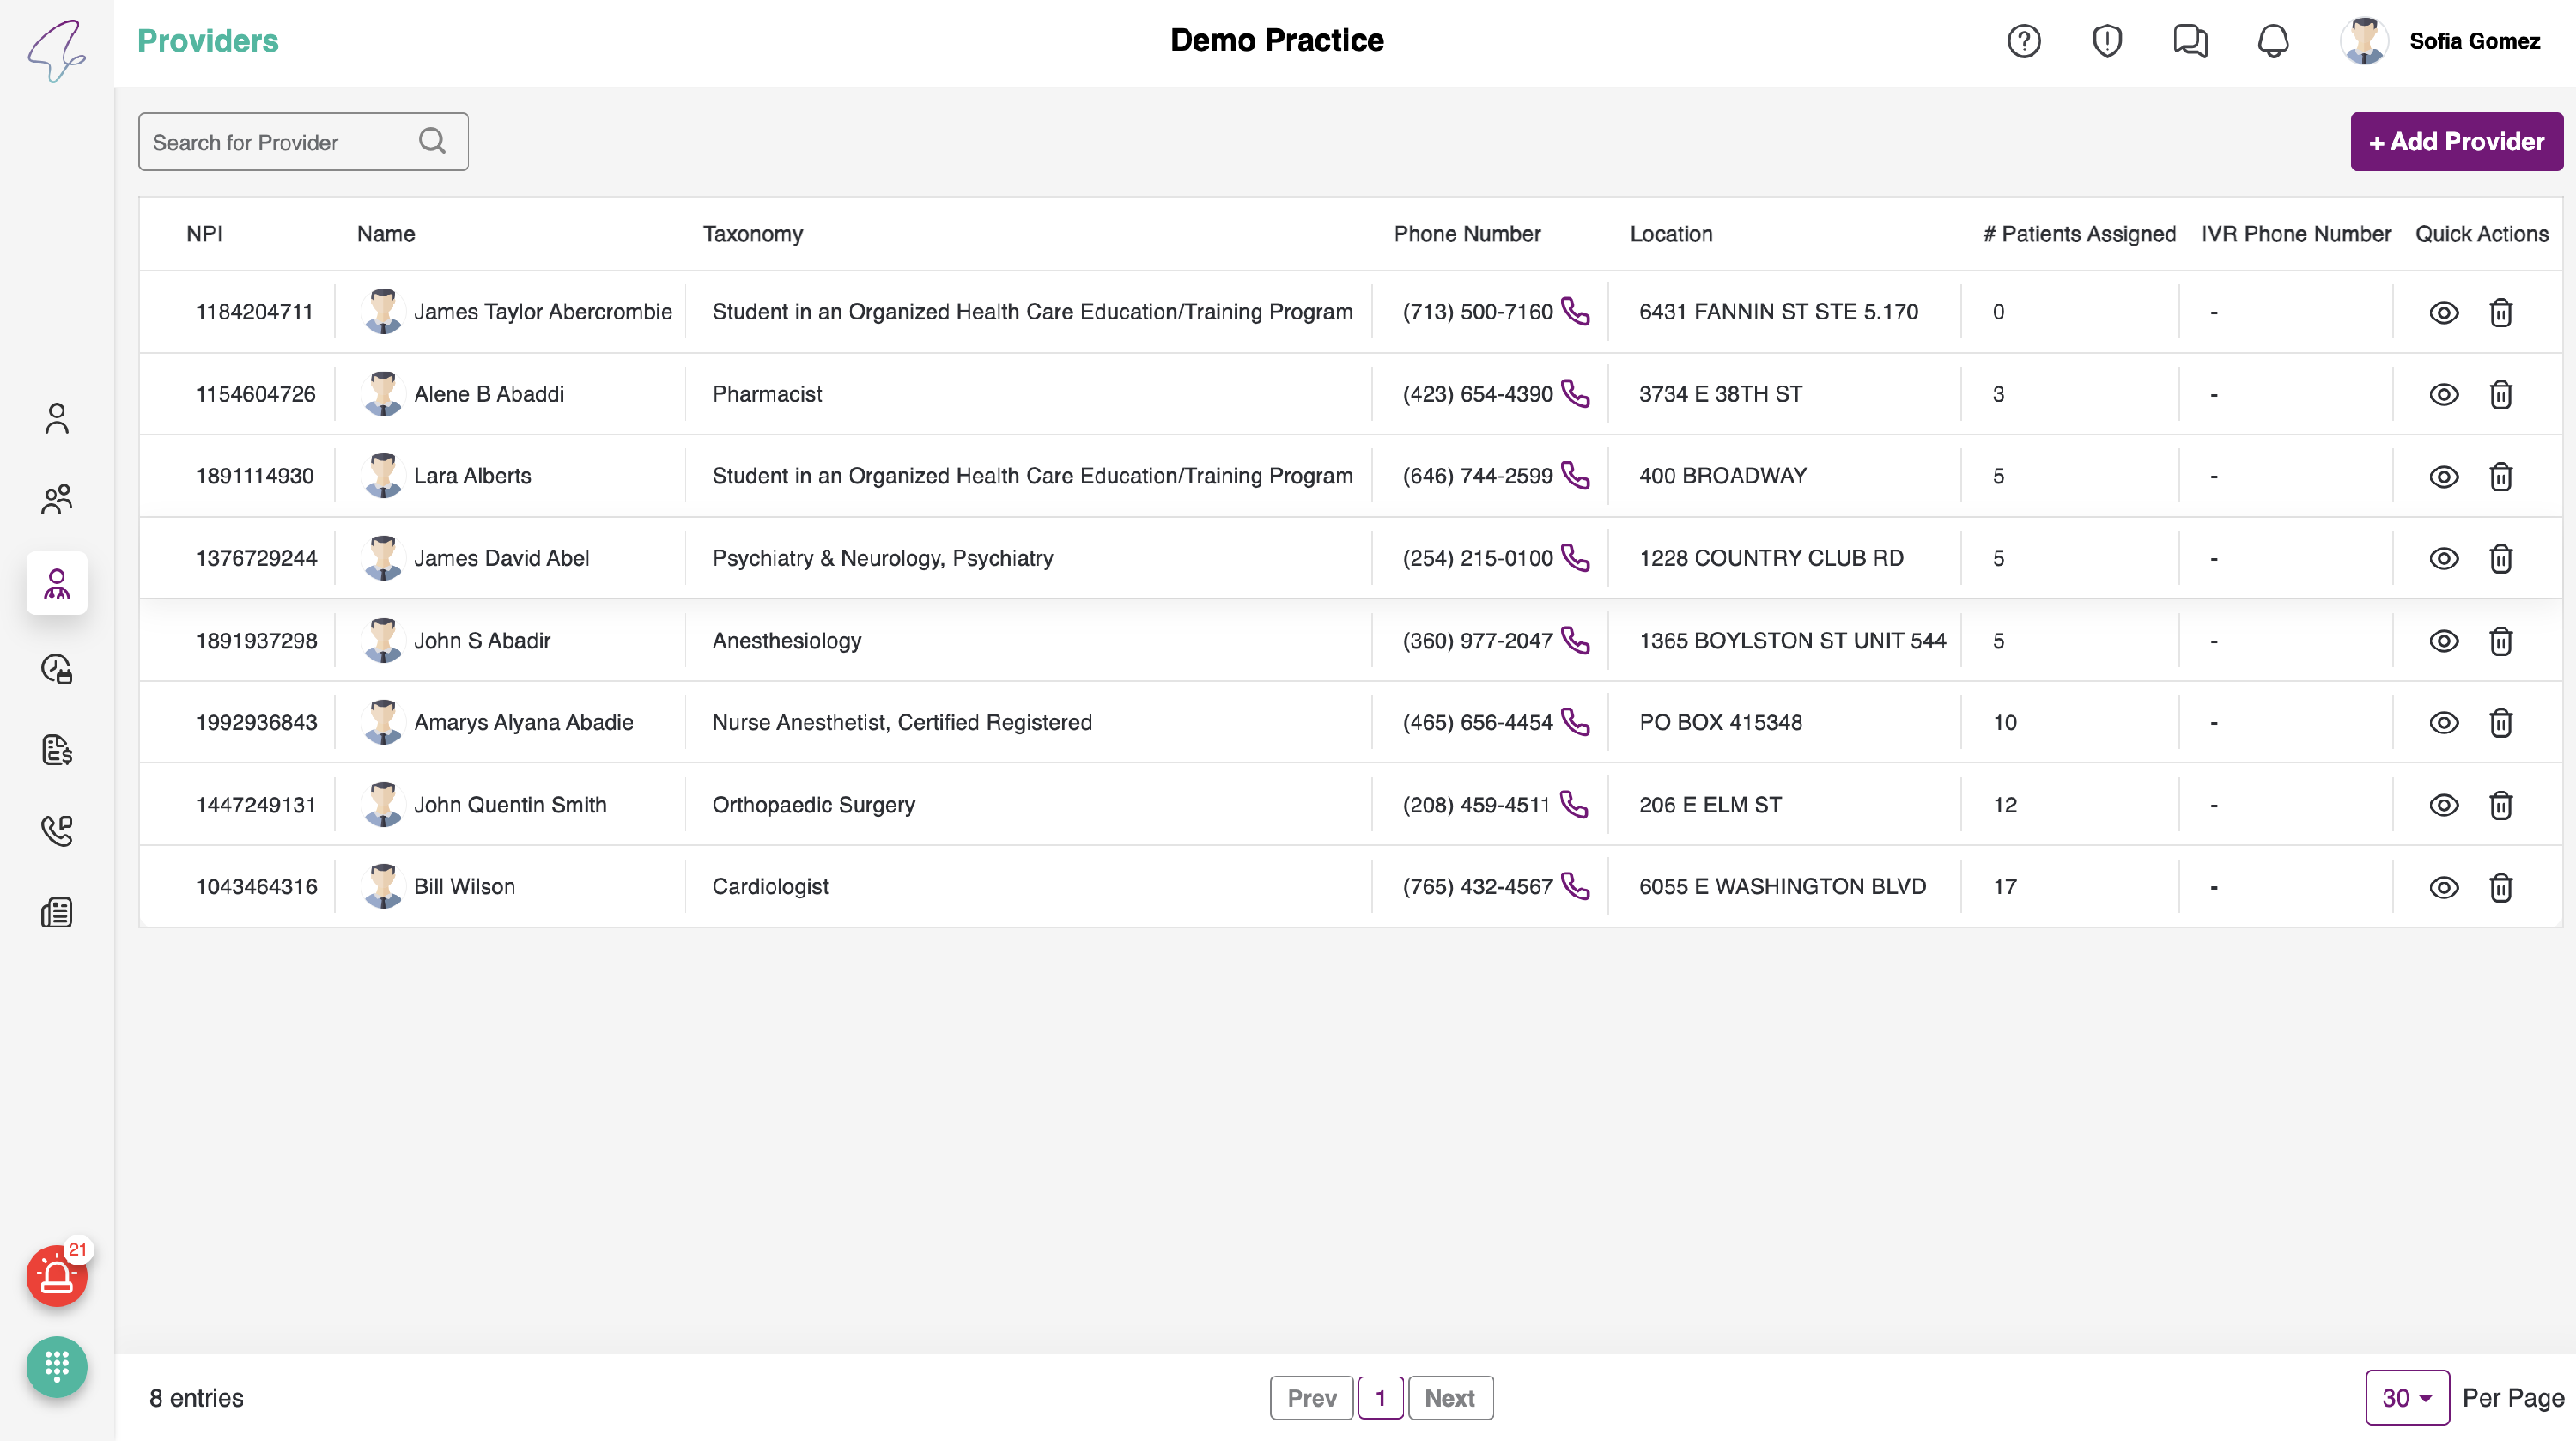Open the green dialpad button
The image size is (2576, 1441).
tap(57, 1366)
